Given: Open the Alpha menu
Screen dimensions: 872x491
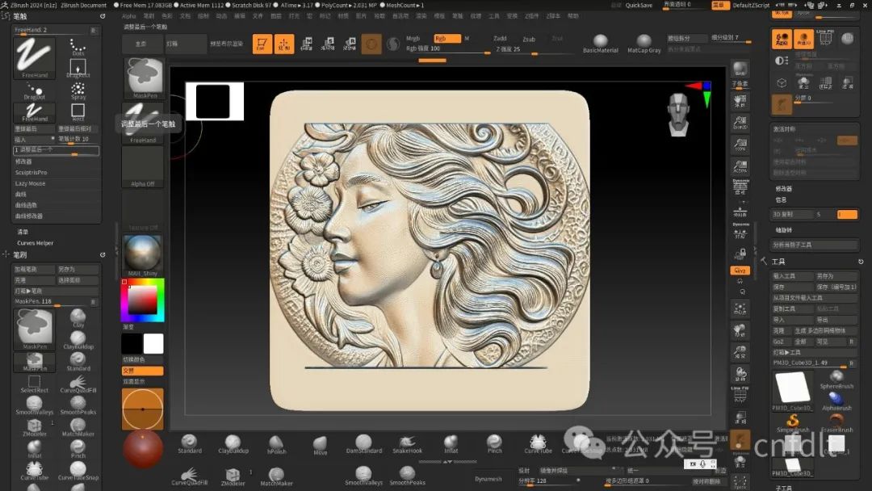Looking at the screenshot, I should pos(129,15).
